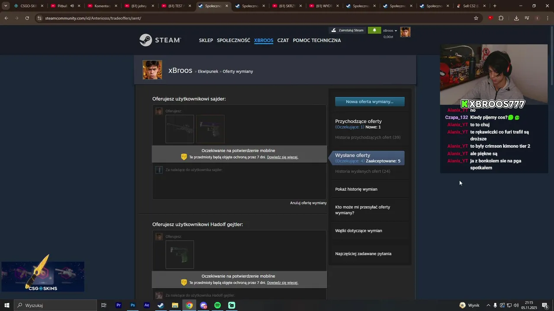Open browser extensions puzzle icon
Viewport: 554px width, 311px height.
[x=501, y=18]
